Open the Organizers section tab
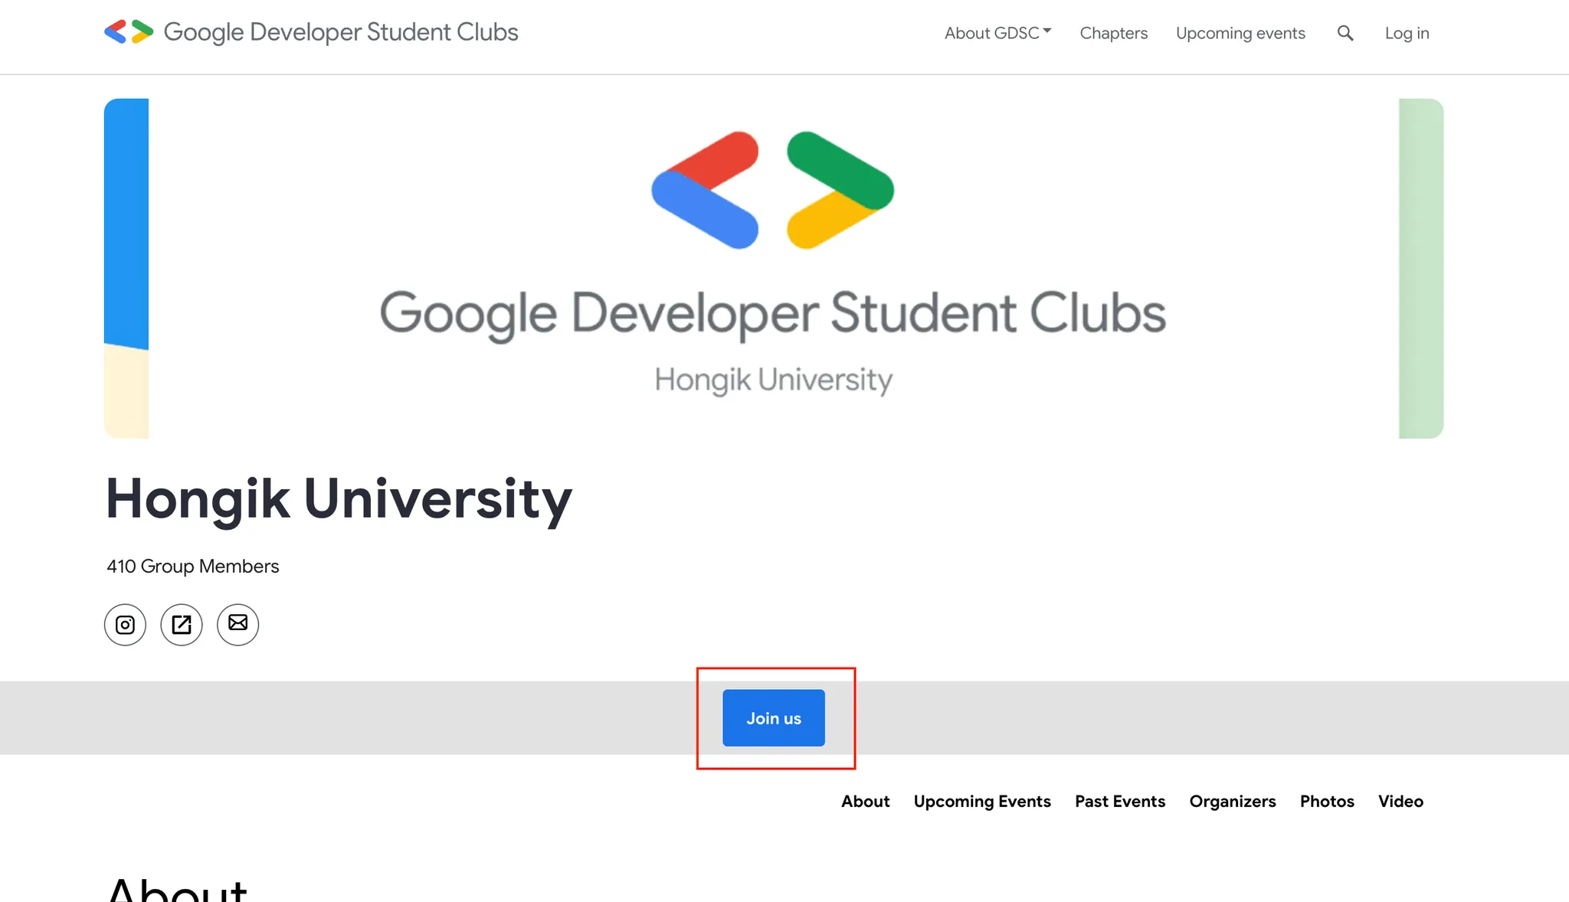 (x=1232, y=801)
